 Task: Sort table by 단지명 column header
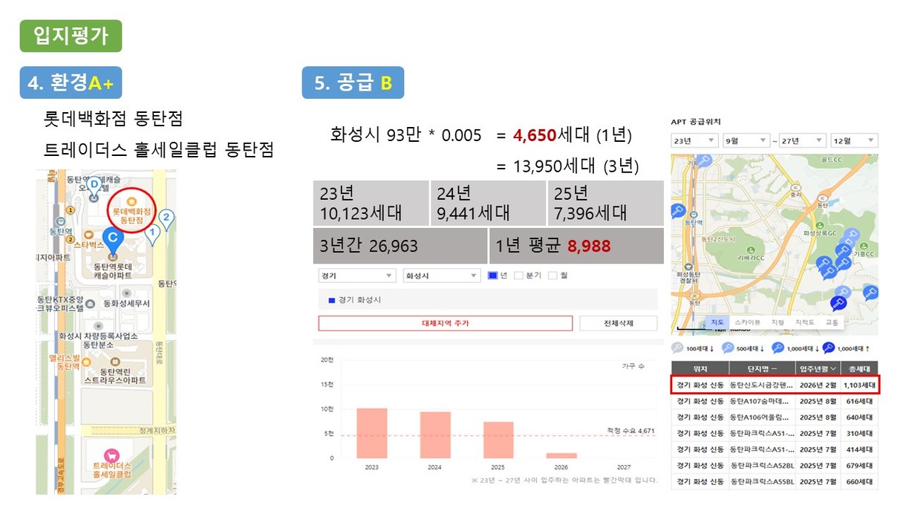coord(761,368)
